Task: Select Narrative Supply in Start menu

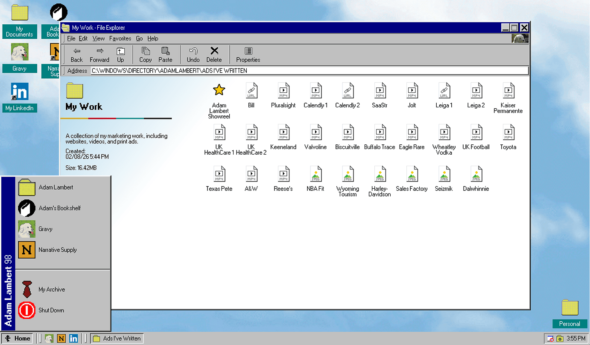Action: (63, 250)
